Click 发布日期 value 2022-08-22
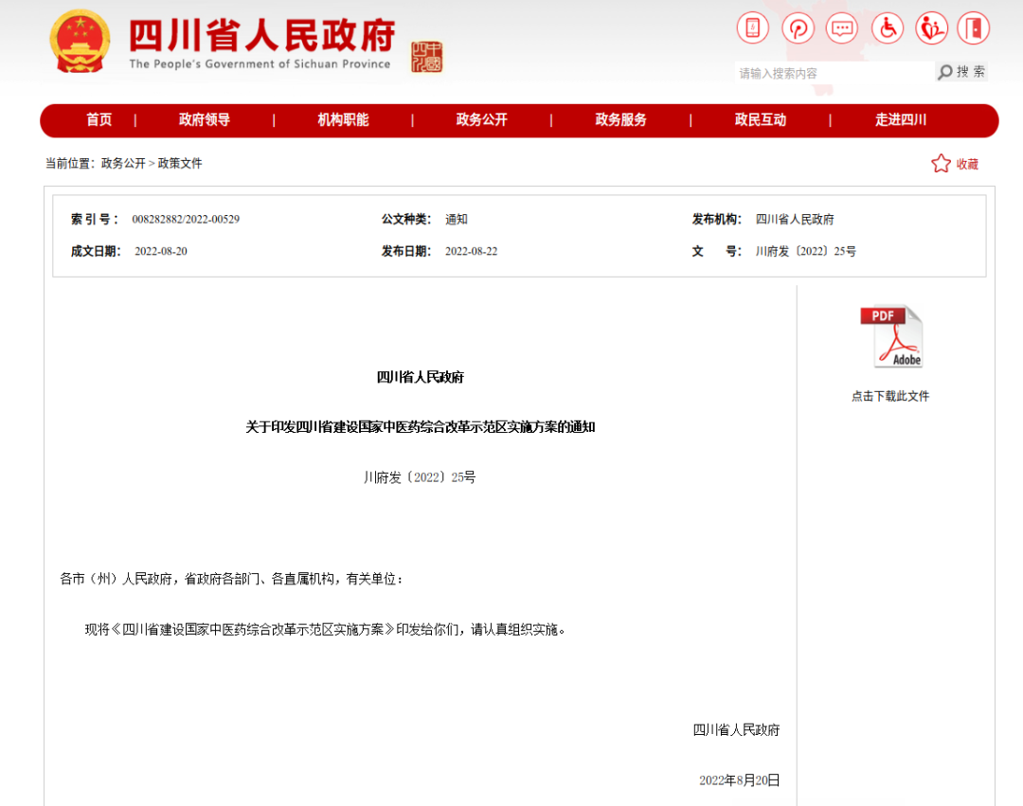 tap(471, 252)
